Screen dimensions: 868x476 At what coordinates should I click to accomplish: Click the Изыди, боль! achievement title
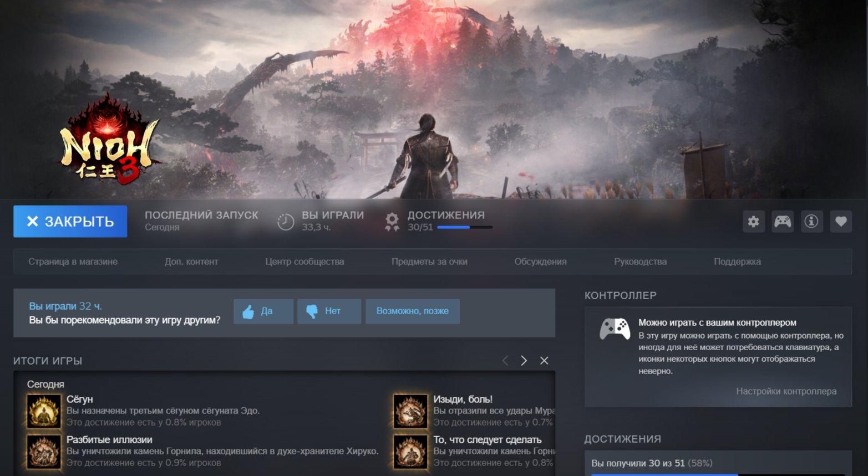coord(463,399)
